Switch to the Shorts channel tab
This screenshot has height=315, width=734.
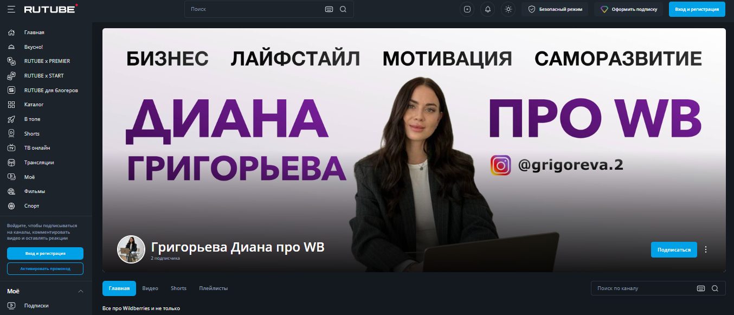[x=178, y=288]
